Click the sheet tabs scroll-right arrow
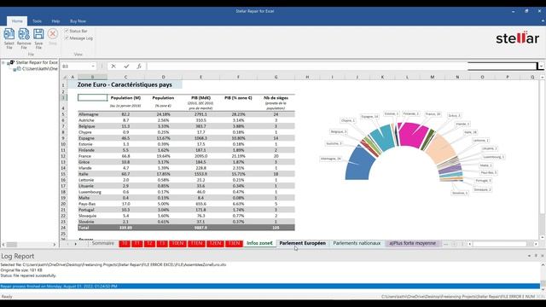The width and height of the screenshot is (546, 307). tap(76, 244)
